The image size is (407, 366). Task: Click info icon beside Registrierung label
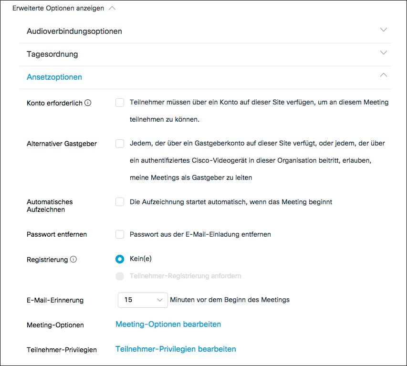[x=73, y=260]
